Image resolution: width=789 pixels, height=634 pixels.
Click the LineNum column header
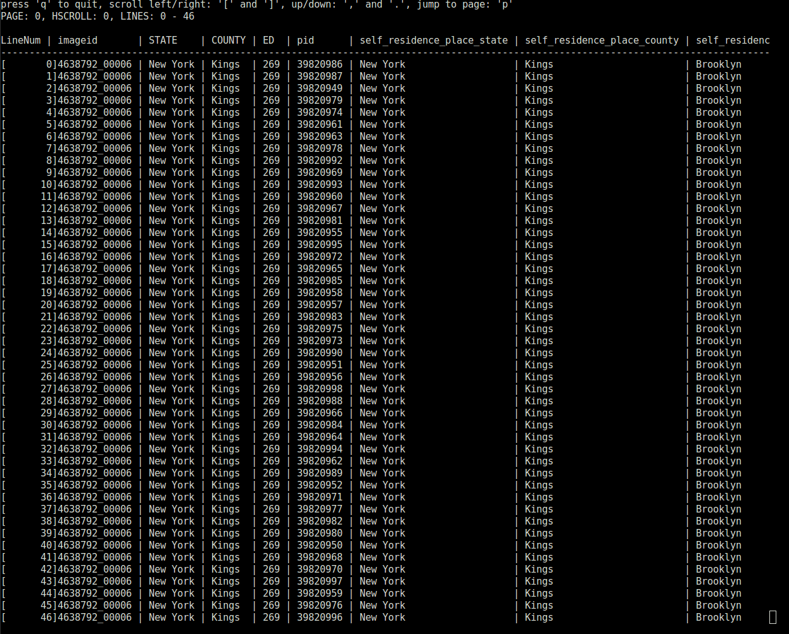[21, 40]
